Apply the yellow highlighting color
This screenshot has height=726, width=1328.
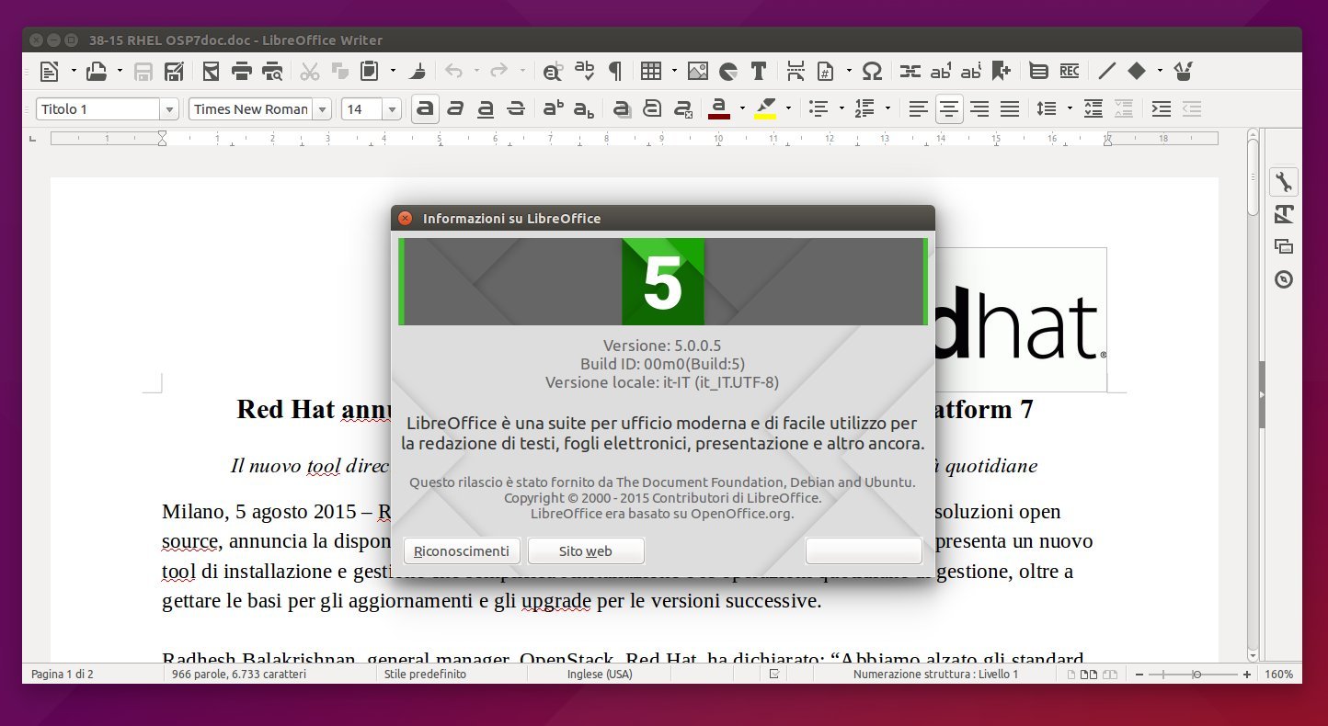[765, 108]
